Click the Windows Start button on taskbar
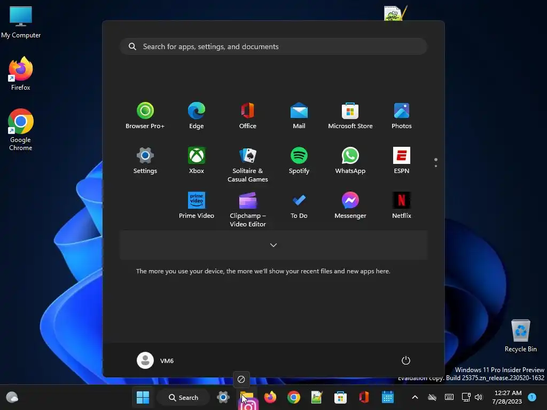 coord(143,397)
